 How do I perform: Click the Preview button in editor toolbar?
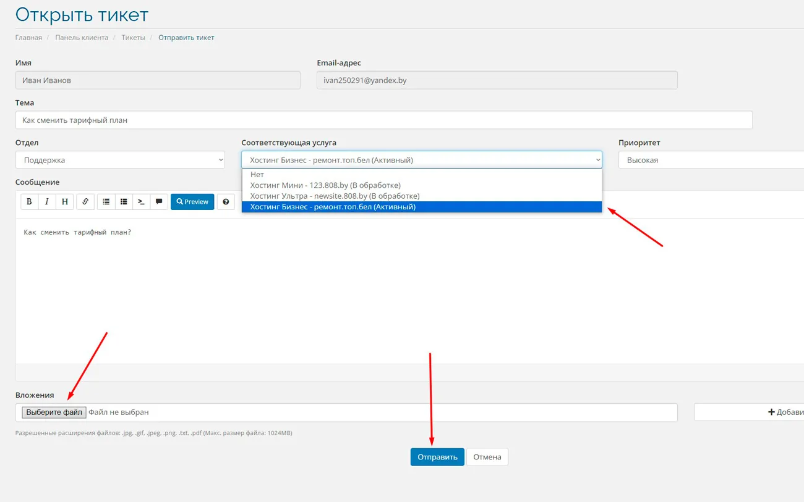[192, 202]
